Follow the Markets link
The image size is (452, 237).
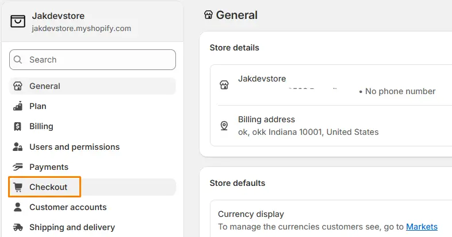[x=422, y=227]
